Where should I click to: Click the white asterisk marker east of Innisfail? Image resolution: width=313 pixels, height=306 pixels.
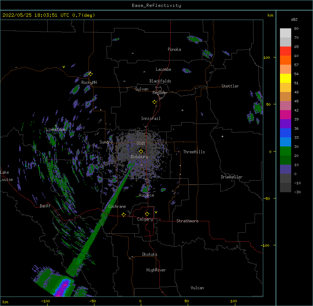(x=182, y=110)
